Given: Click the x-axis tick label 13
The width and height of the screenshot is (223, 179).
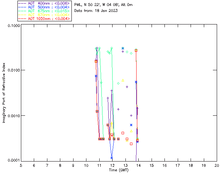Looking at the screenshot, I should [125, 166].
